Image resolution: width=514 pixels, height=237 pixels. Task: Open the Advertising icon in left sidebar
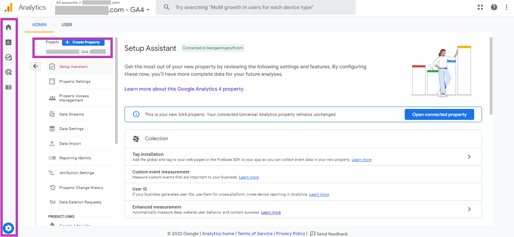[9, 72]
